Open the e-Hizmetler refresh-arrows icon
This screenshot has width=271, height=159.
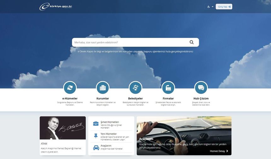pyautogui.click(x=70, y=88)
